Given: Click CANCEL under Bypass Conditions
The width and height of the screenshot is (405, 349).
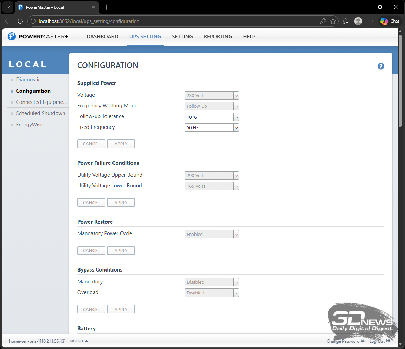Looking at the screenshot, I should tap(91, 309).
